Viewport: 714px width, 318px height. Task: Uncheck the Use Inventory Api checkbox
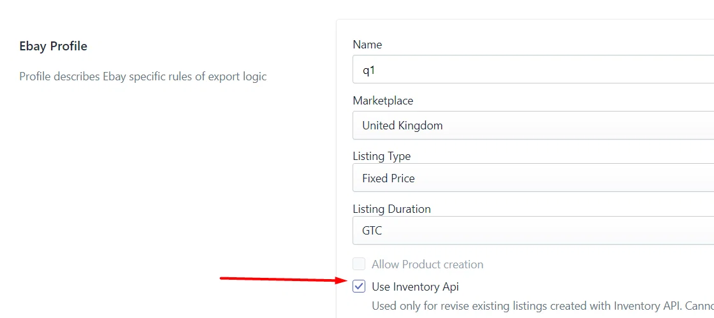(x=359, y=286)
